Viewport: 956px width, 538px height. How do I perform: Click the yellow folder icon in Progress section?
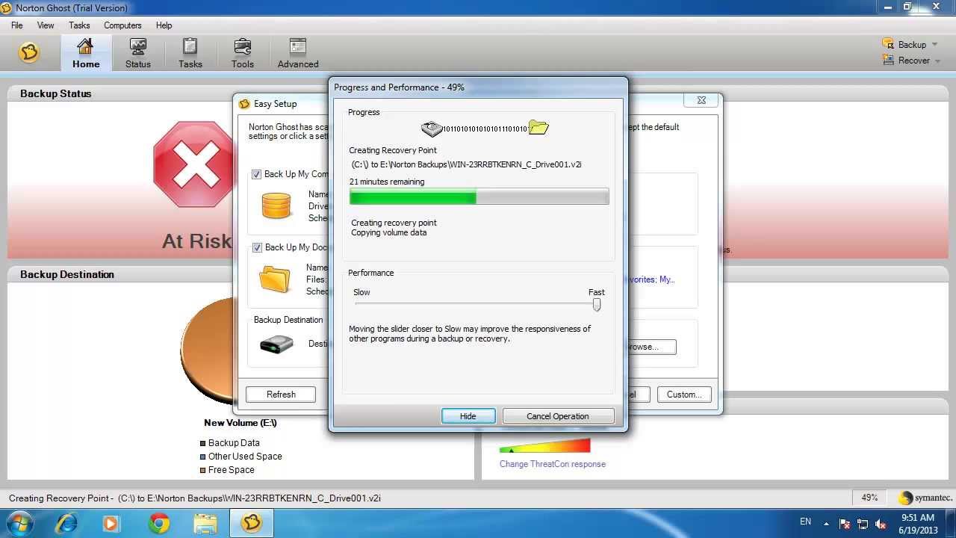538,128
